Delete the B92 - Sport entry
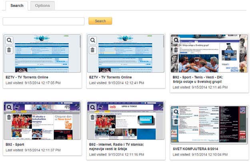 coord(9,117)
